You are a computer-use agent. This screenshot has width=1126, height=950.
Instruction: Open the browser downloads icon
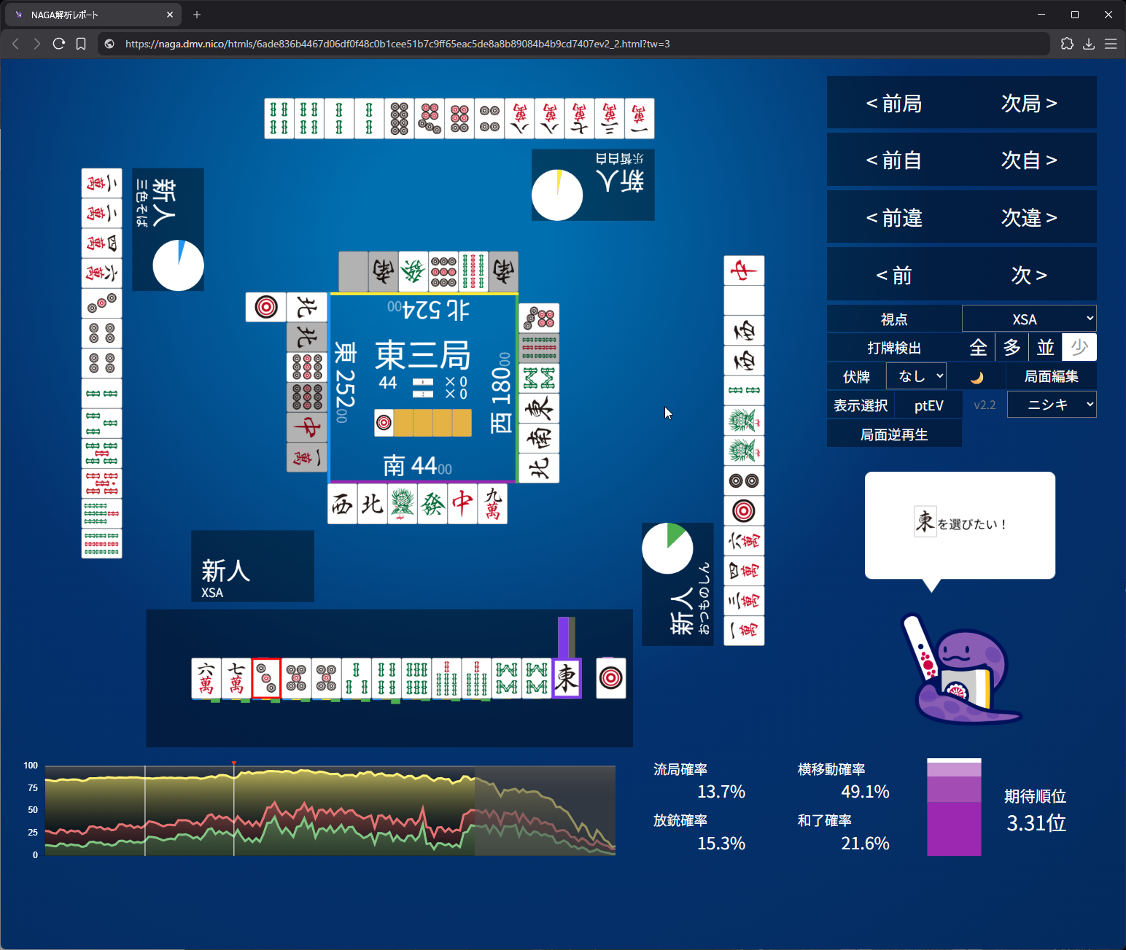coord(1089,44)
